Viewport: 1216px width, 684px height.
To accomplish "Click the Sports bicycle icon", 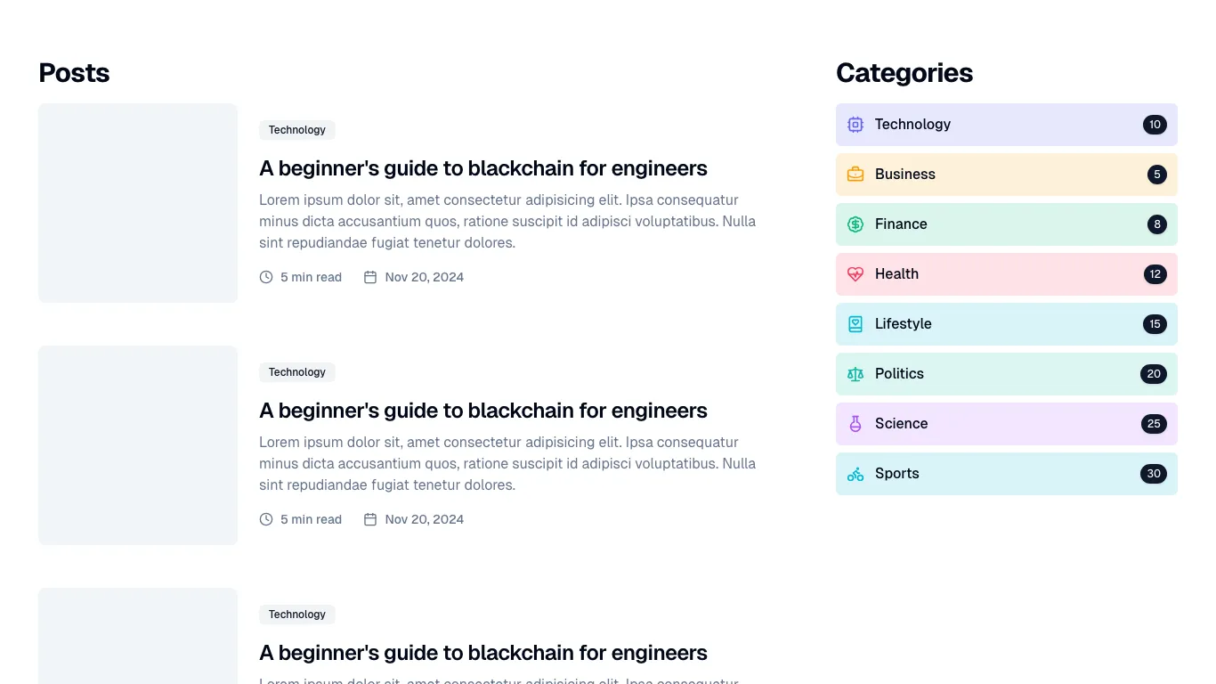I will click(855, 474).
